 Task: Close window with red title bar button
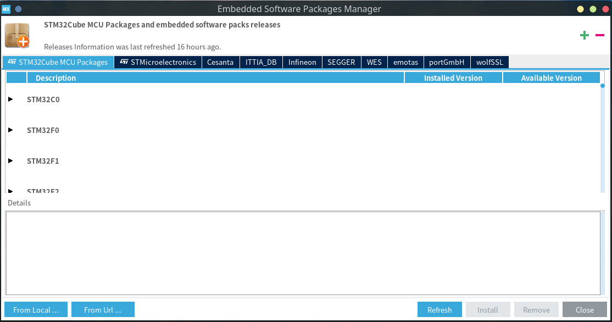605,9
